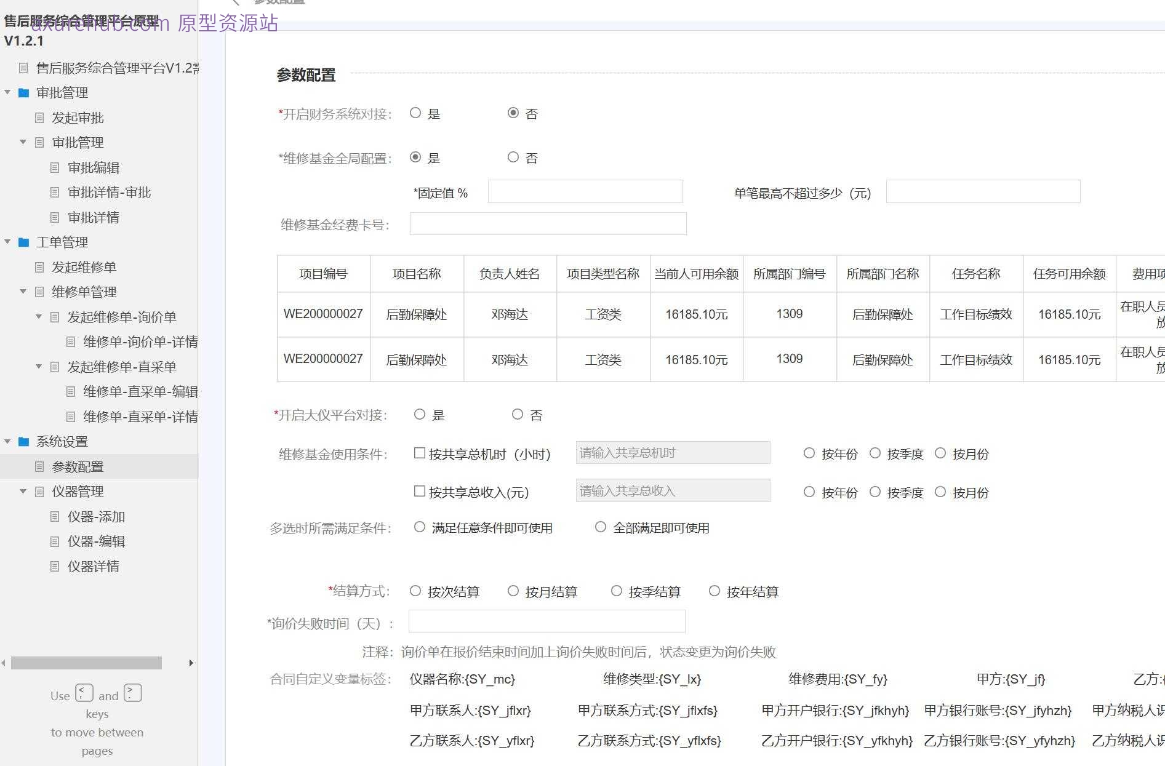Screen dimensions: 1165x766
Task: Collapse the 审批管理 tree branch
Action: (x=7, y=93)
